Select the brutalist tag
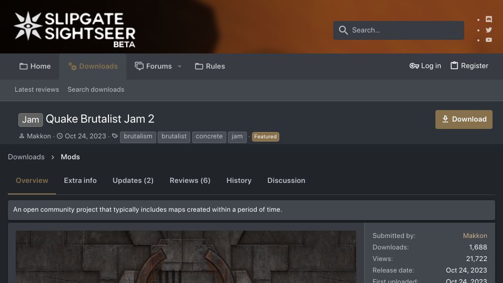The width and height of the screenshot is (503, 283). pyautogui.click(x=174, y=137)
